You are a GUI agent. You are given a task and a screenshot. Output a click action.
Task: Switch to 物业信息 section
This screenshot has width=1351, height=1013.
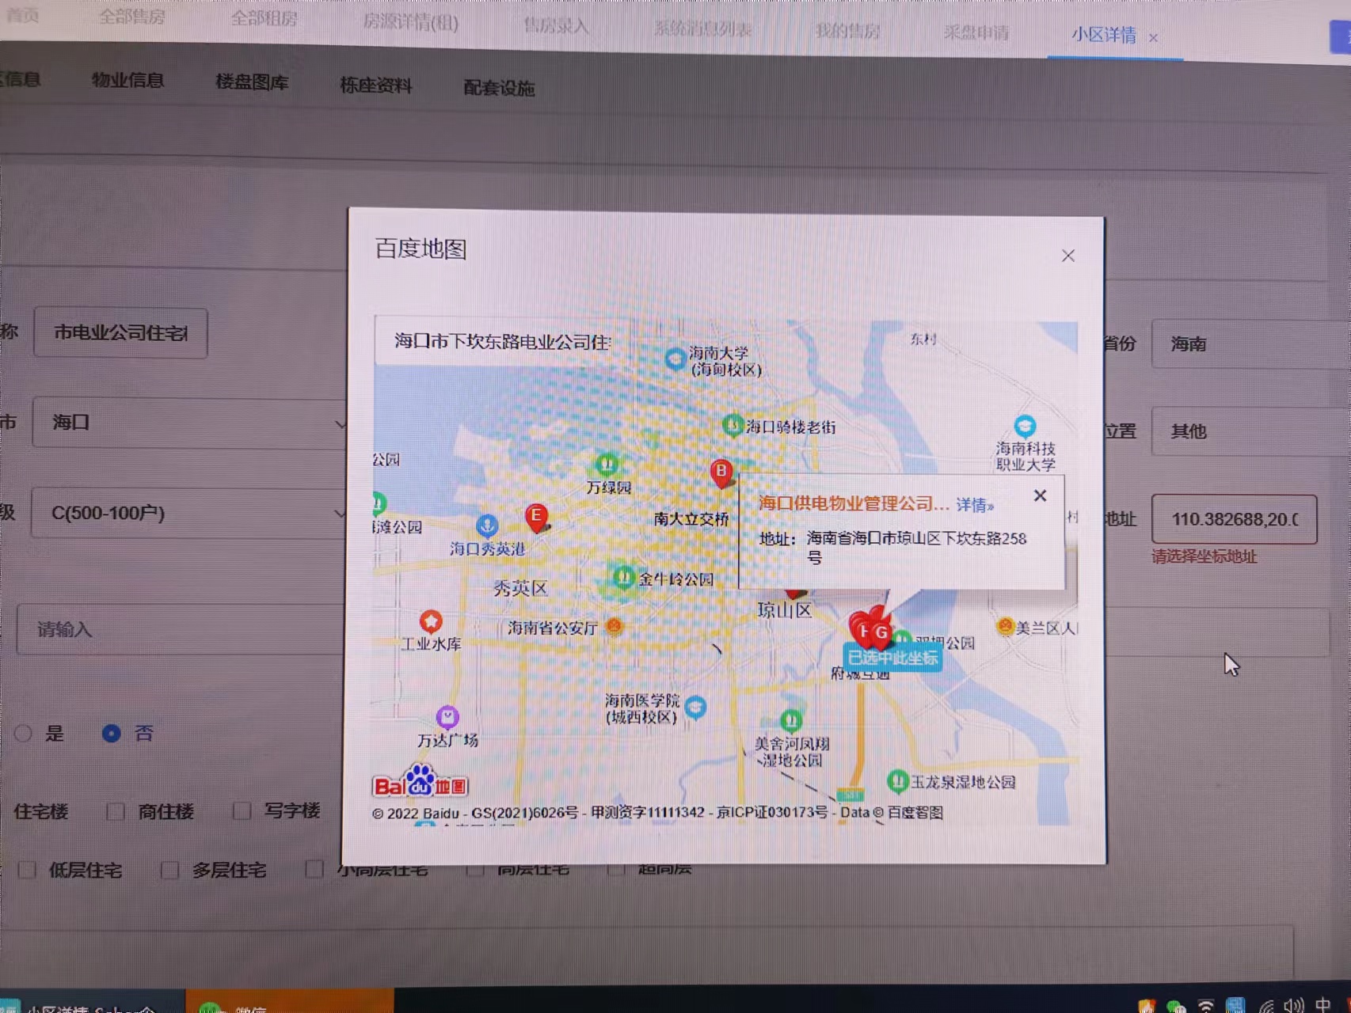coord(127,80)
